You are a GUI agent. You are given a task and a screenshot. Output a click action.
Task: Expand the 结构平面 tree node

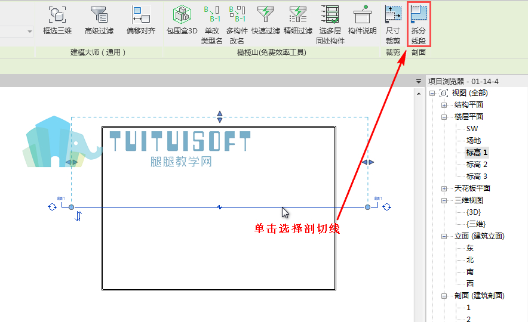[444, 105]
